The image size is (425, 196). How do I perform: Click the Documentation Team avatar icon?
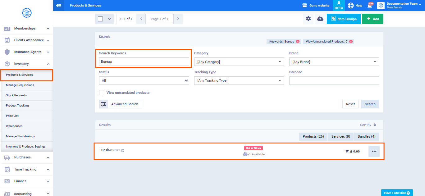click(381, 5)
